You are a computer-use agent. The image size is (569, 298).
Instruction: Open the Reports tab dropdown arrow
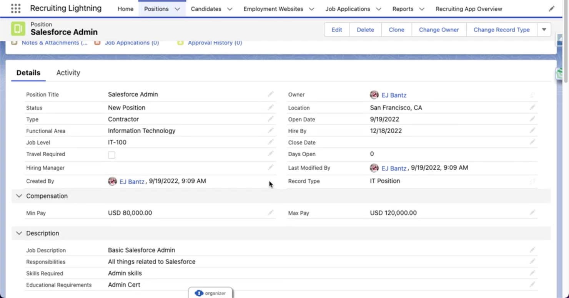(x=422, y=9)
